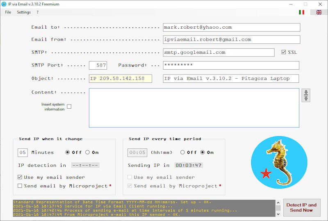Enable Insert system information checkbox
The height and width of the screenshot is (221, 328).
[69, 107]
